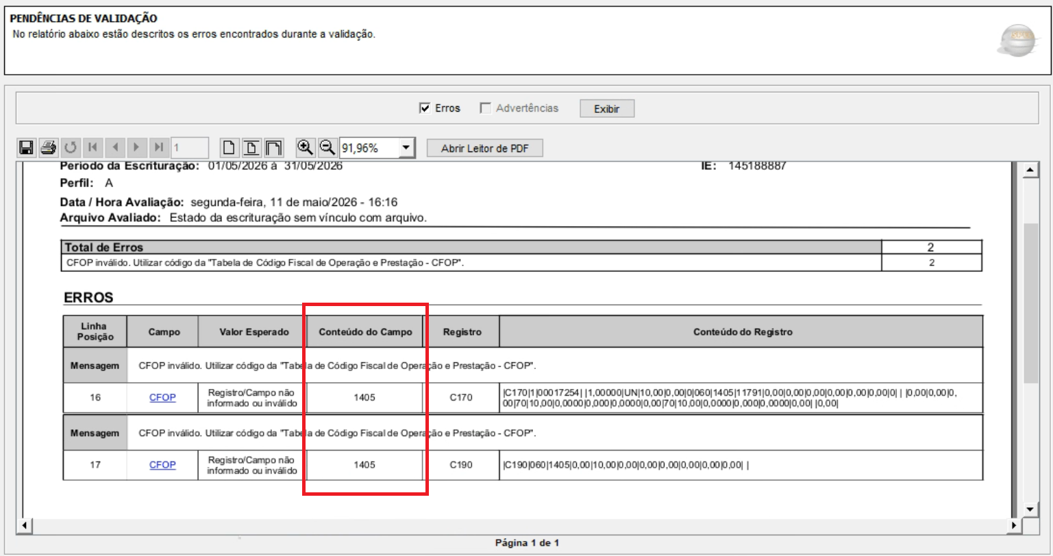Open the 91,96% zoom dropdown
The image size is (1053, 556).
tap(408, 147)
